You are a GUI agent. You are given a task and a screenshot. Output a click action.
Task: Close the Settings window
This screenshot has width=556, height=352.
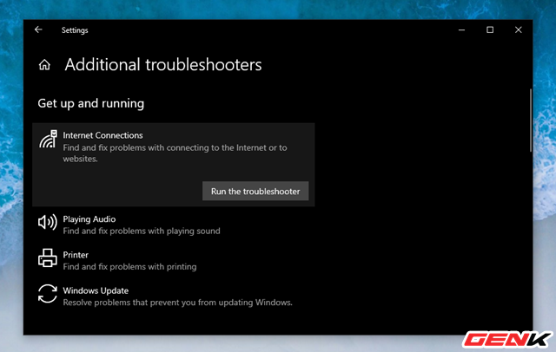pyautogui.click(x=520, y=29)
